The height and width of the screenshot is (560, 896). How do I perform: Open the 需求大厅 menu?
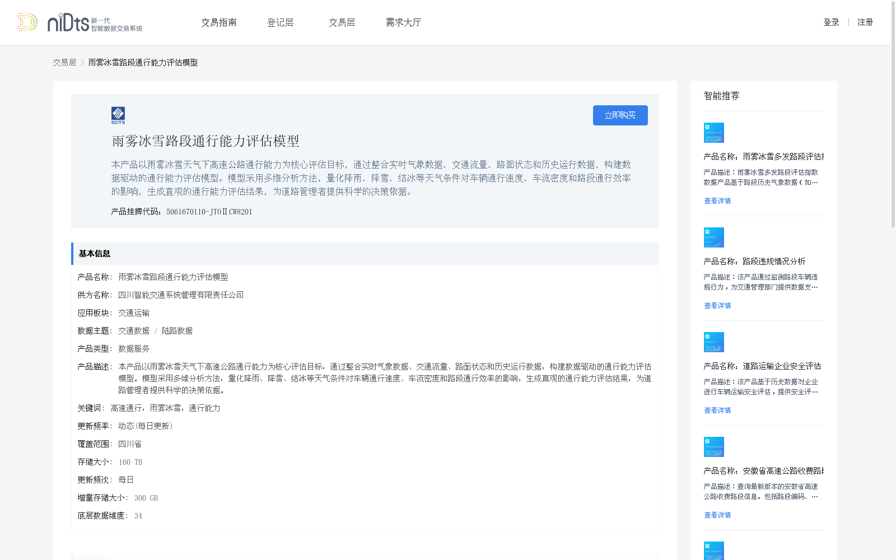click(x=403, y=22)
